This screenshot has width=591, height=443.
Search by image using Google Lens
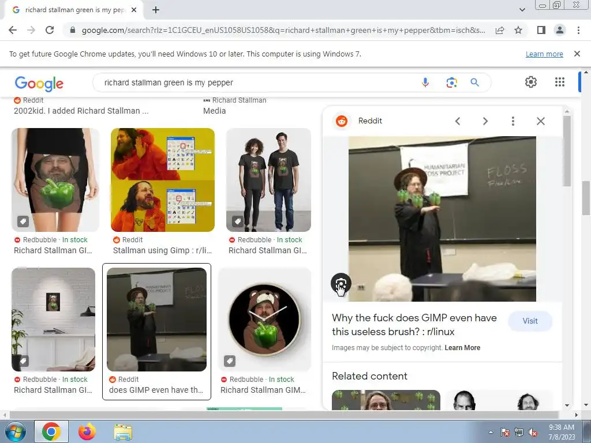click(451, 82)
